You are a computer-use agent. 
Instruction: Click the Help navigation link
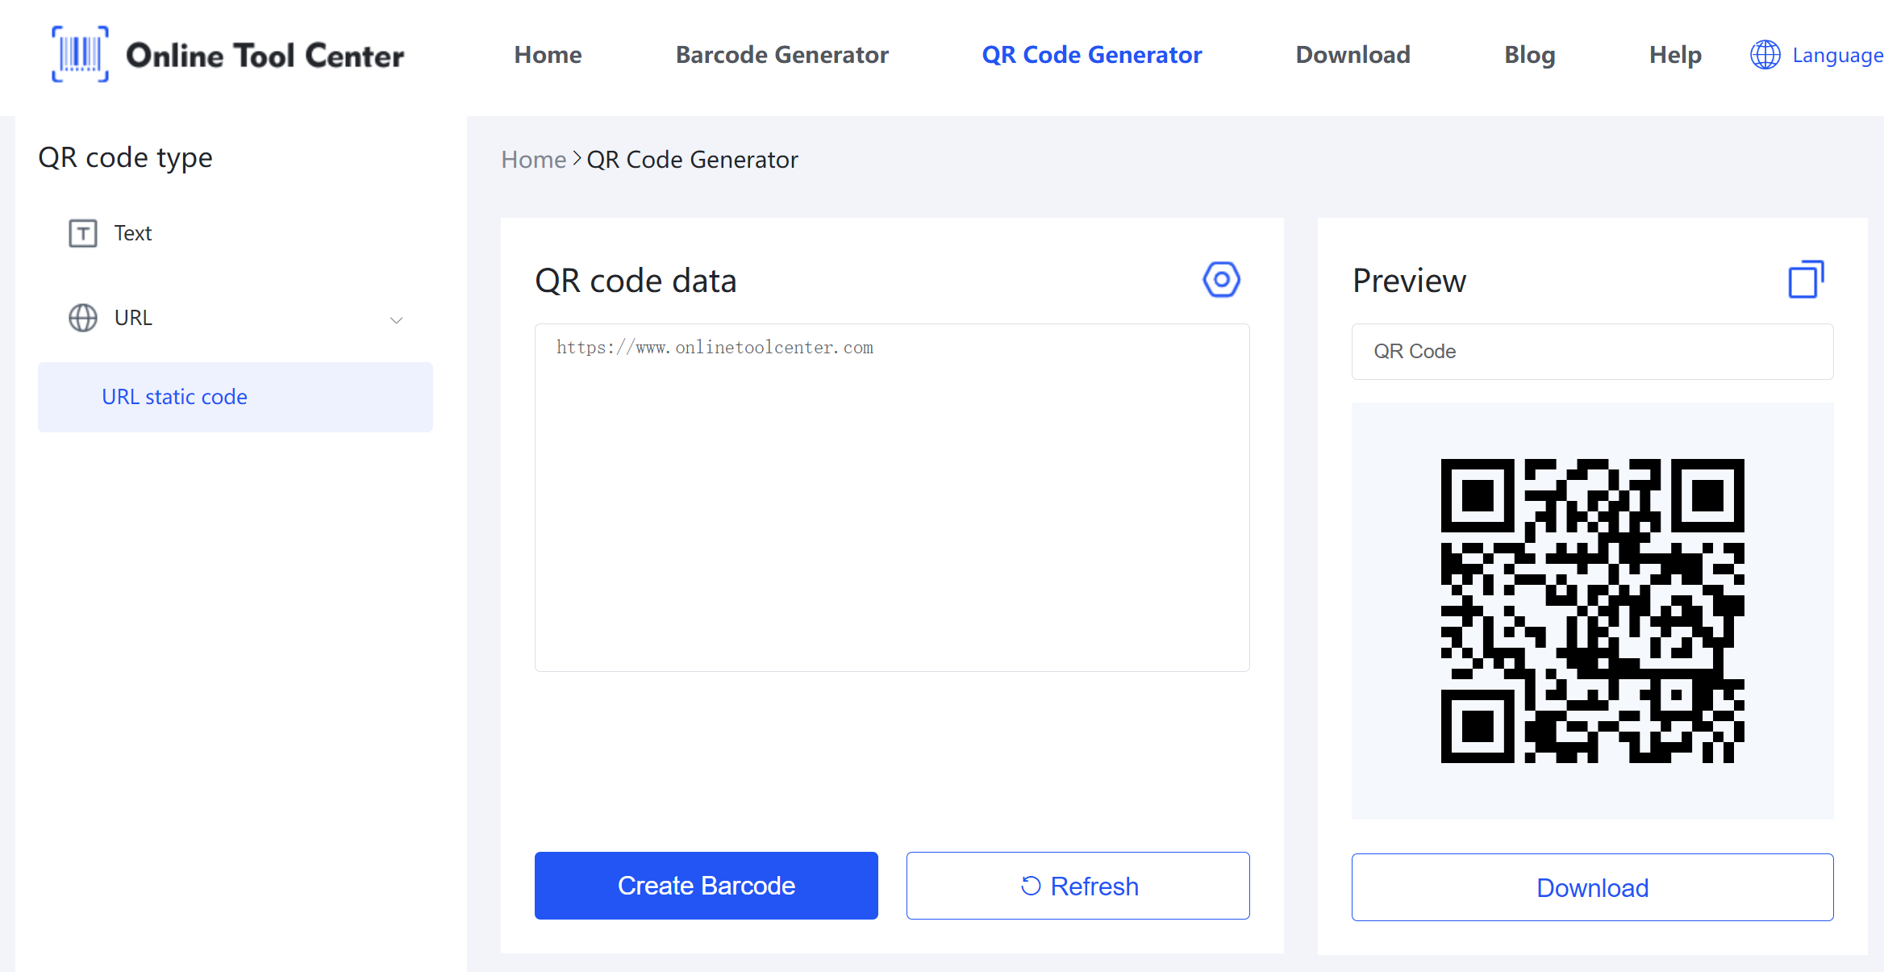1674,55
